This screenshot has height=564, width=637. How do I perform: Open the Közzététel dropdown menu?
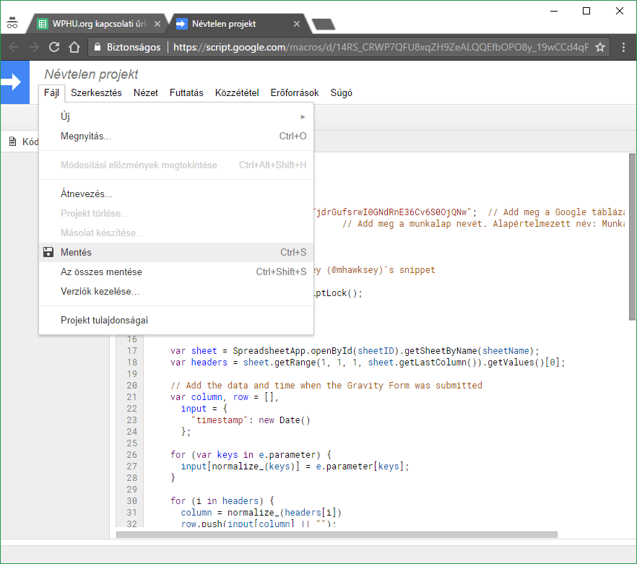237,92
